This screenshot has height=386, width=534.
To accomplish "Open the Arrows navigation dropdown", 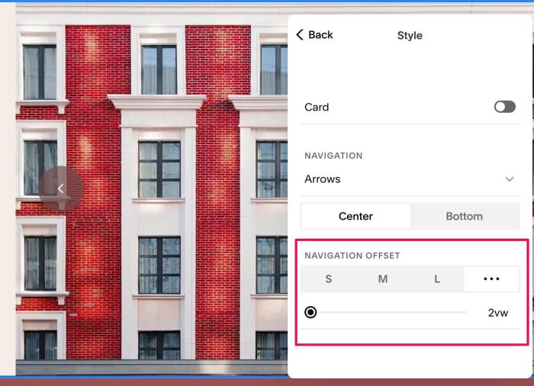I will coord(410,179).
